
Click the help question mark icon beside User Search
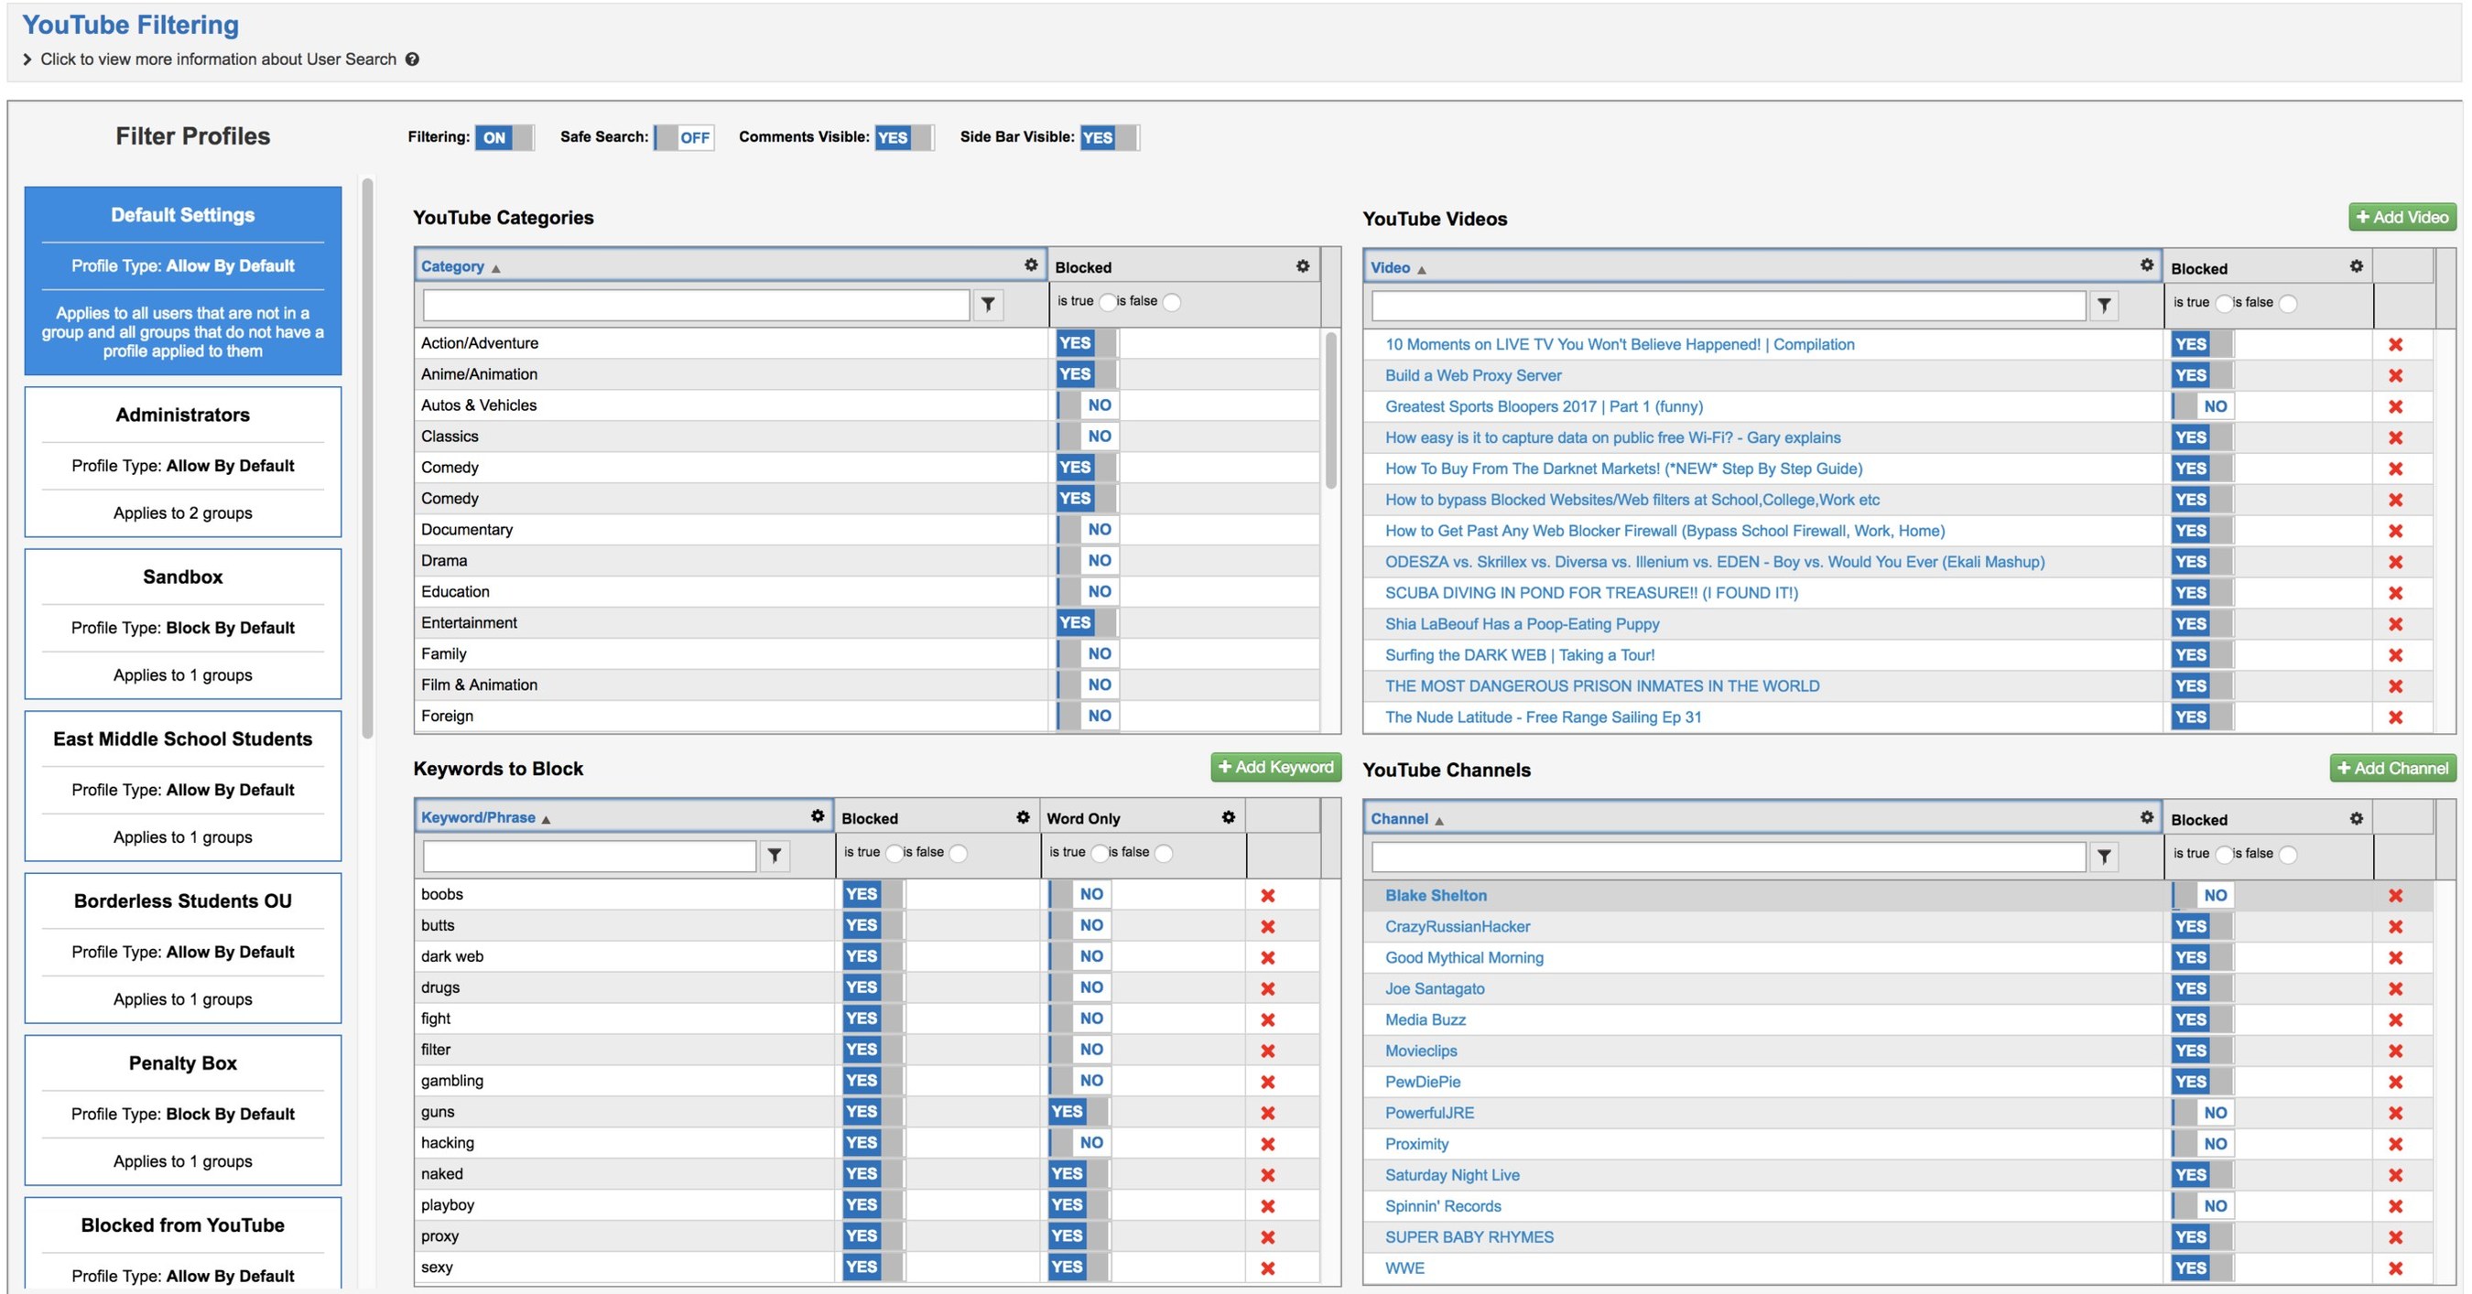click(x=412, y=59)
